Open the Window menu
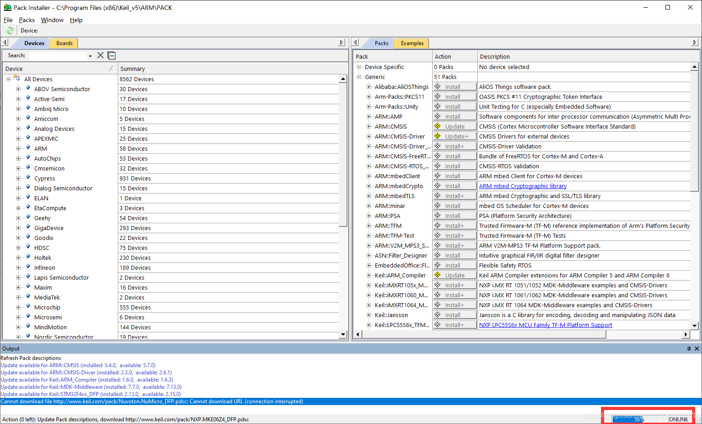 (52, 20)
